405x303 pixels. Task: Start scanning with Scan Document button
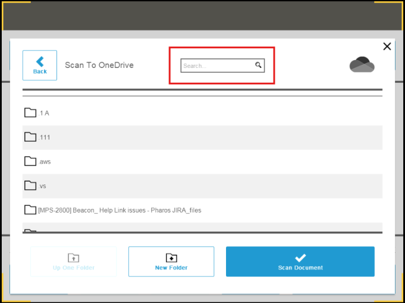tap(300, 262)
